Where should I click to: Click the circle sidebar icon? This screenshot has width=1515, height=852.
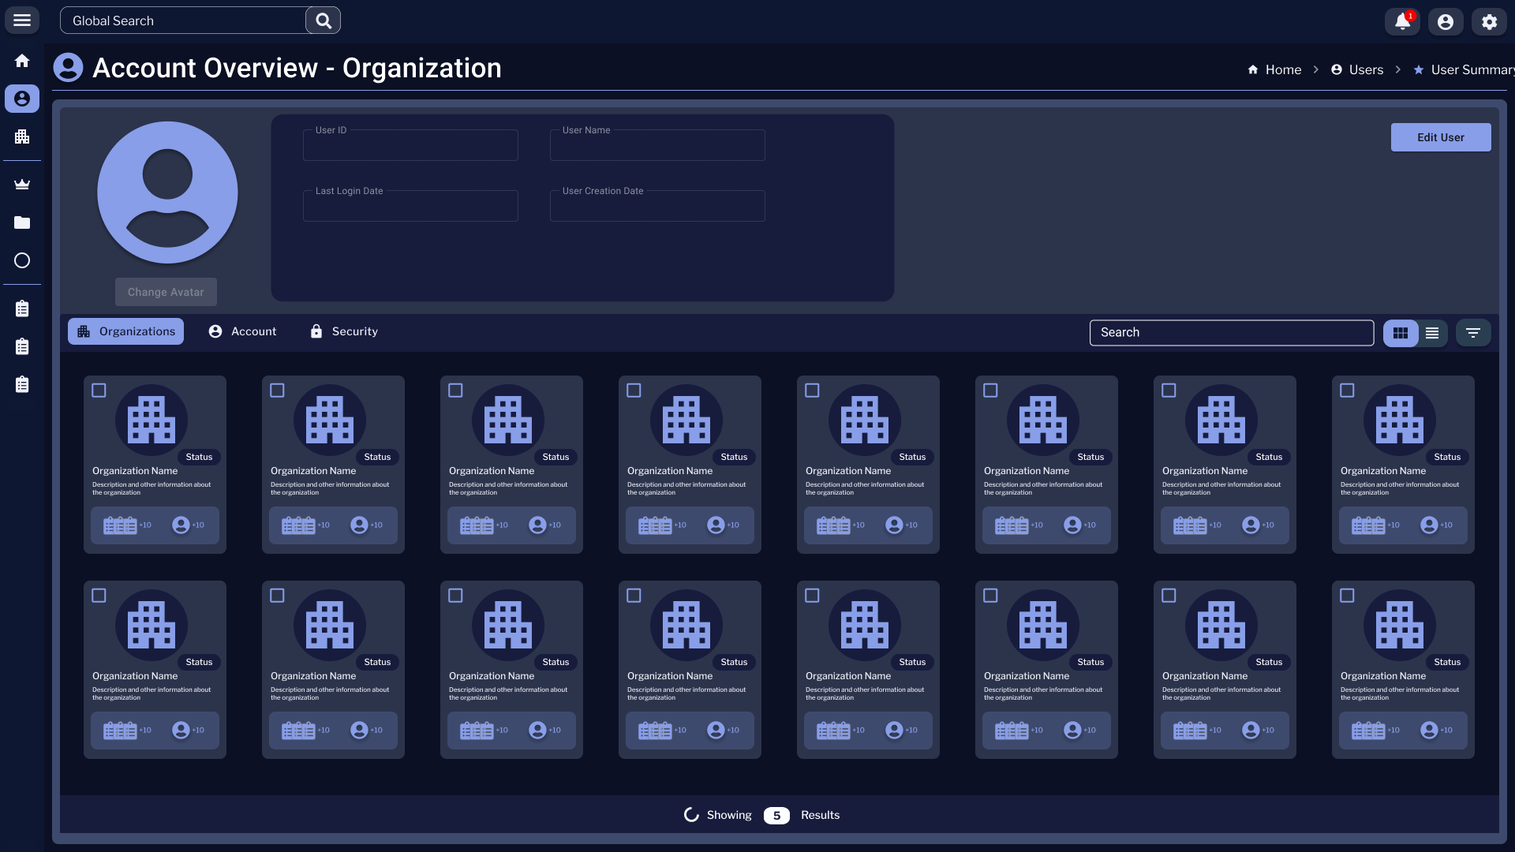click(22, 260)
